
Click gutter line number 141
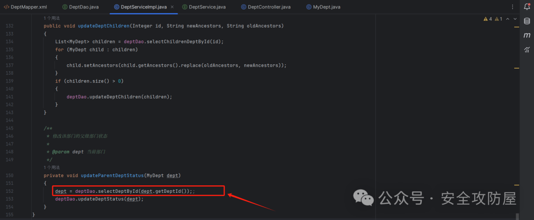(x=9, y=97)
